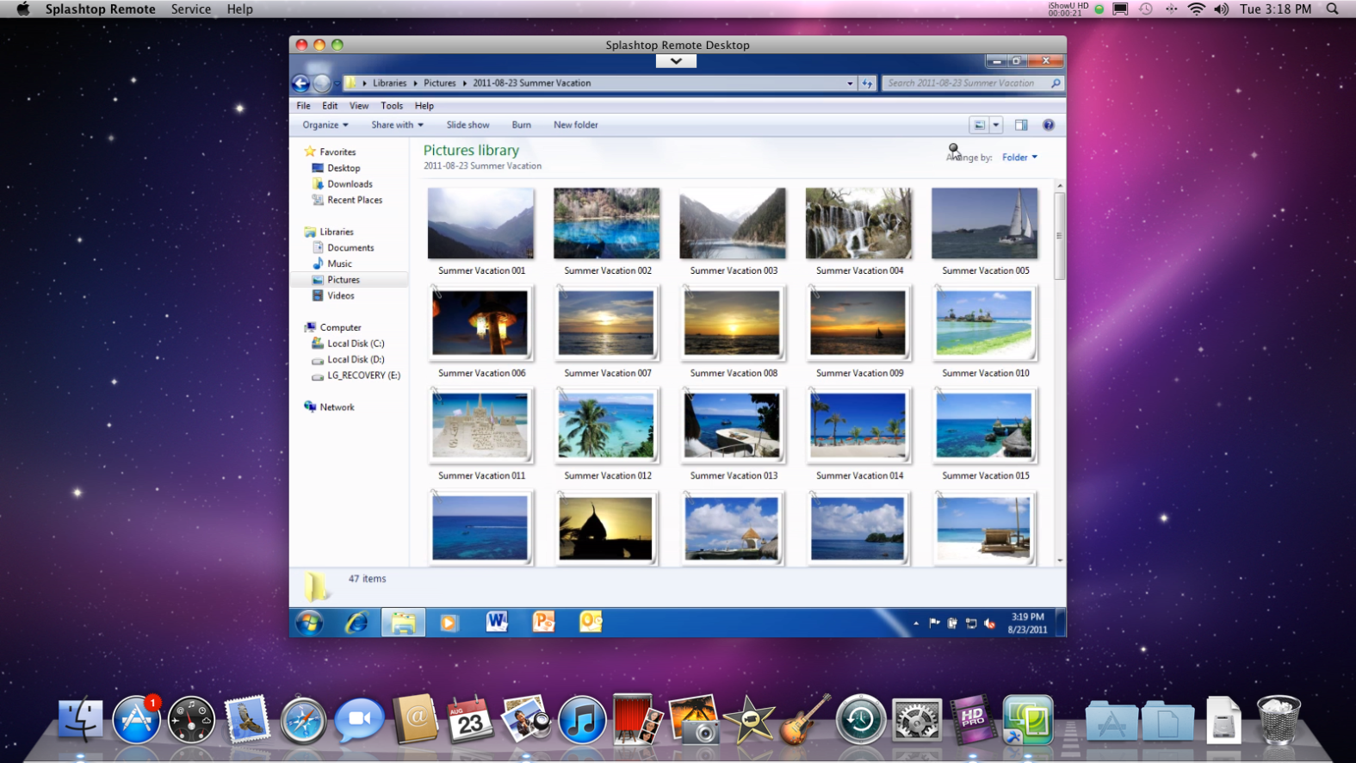1356x763 pixels.
Task: Open the View menu in Explorer
Action: [359, 106]
